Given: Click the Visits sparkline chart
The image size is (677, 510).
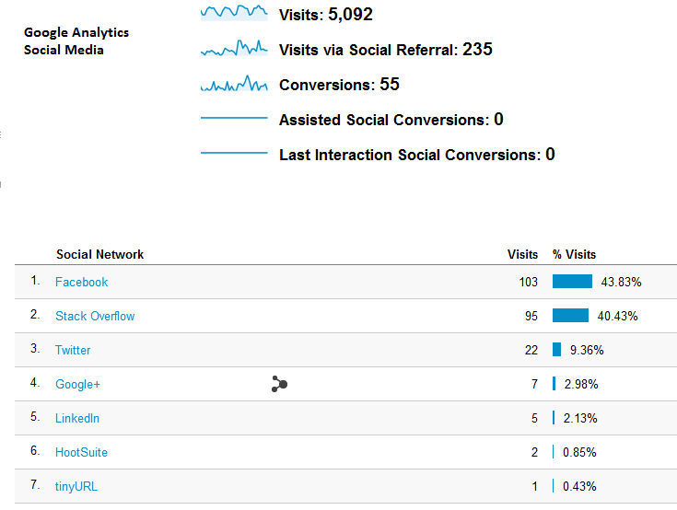Looking at the screenshot, I should pos(234,12).
